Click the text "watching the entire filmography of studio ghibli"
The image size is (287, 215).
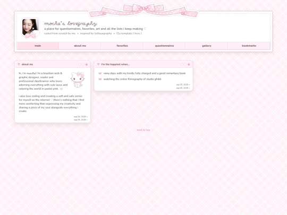pyautogui.click(x=132, y=79)
